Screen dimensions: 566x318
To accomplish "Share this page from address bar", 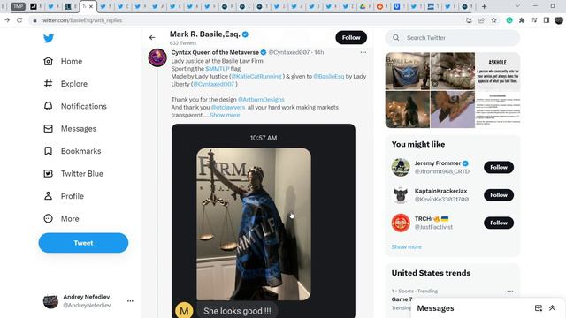I will coord(481,20).
